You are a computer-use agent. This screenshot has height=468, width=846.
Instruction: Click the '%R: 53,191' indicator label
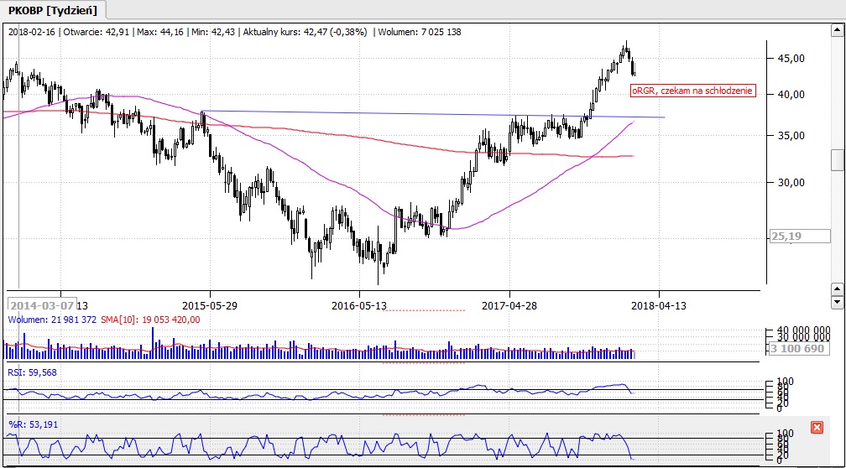[x=33, y=425]
